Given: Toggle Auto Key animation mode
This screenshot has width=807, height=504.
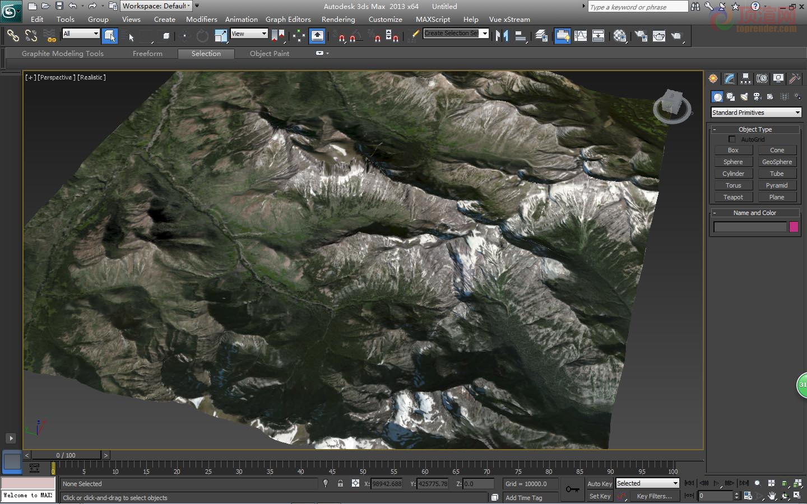Looking at the screenshot, I should pyautogui.click(x=599, y=484).
